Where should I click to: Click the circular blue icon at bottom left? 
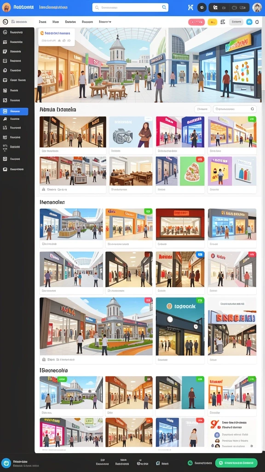[6, 463]
